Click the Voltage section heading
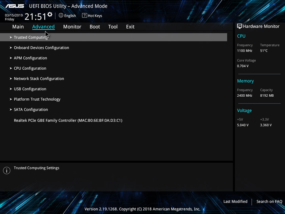 coord(244,111)
